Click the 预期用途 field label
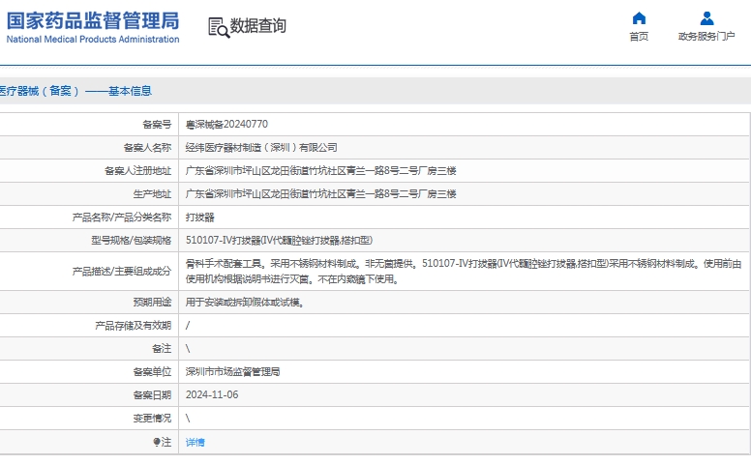Screen dimensions: 751x464 tap(152, 303)
